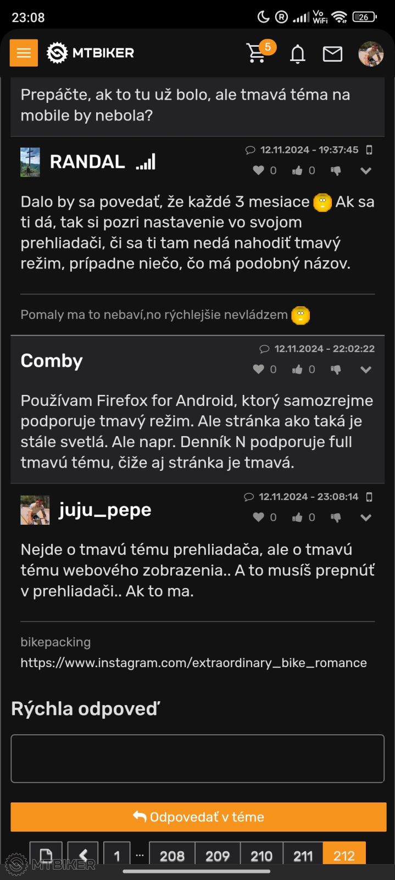
Task: Open the extraordinary_bike_romance Instagram link
Action: pos(193,663)
